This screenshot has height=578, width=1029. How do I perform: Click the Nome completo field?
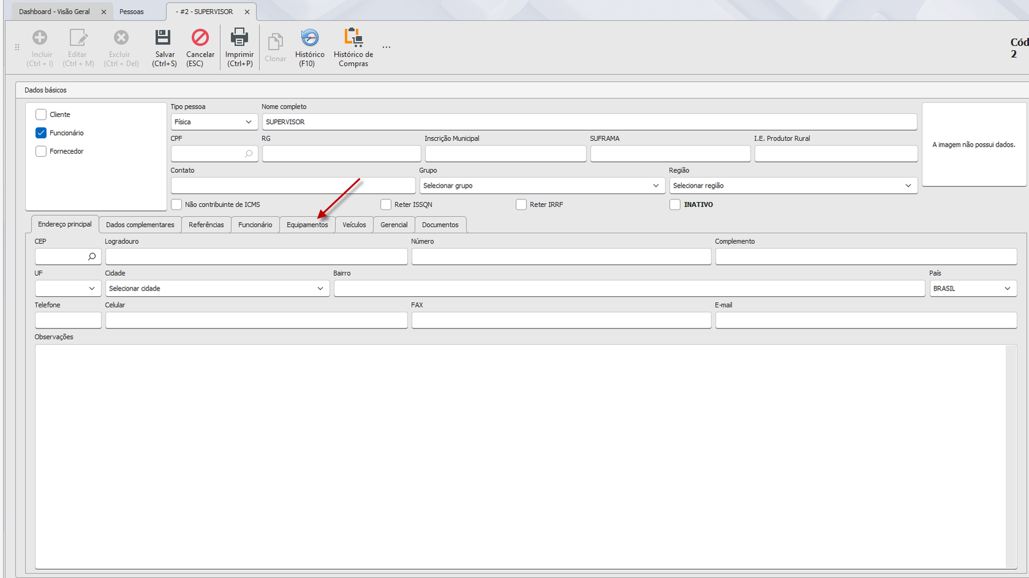[x=590, y=122]
